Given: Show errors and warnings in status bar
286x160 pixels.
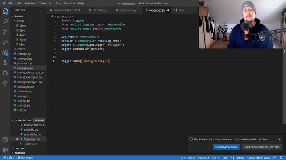Looking at the screenshot, I should pos(8,158).
